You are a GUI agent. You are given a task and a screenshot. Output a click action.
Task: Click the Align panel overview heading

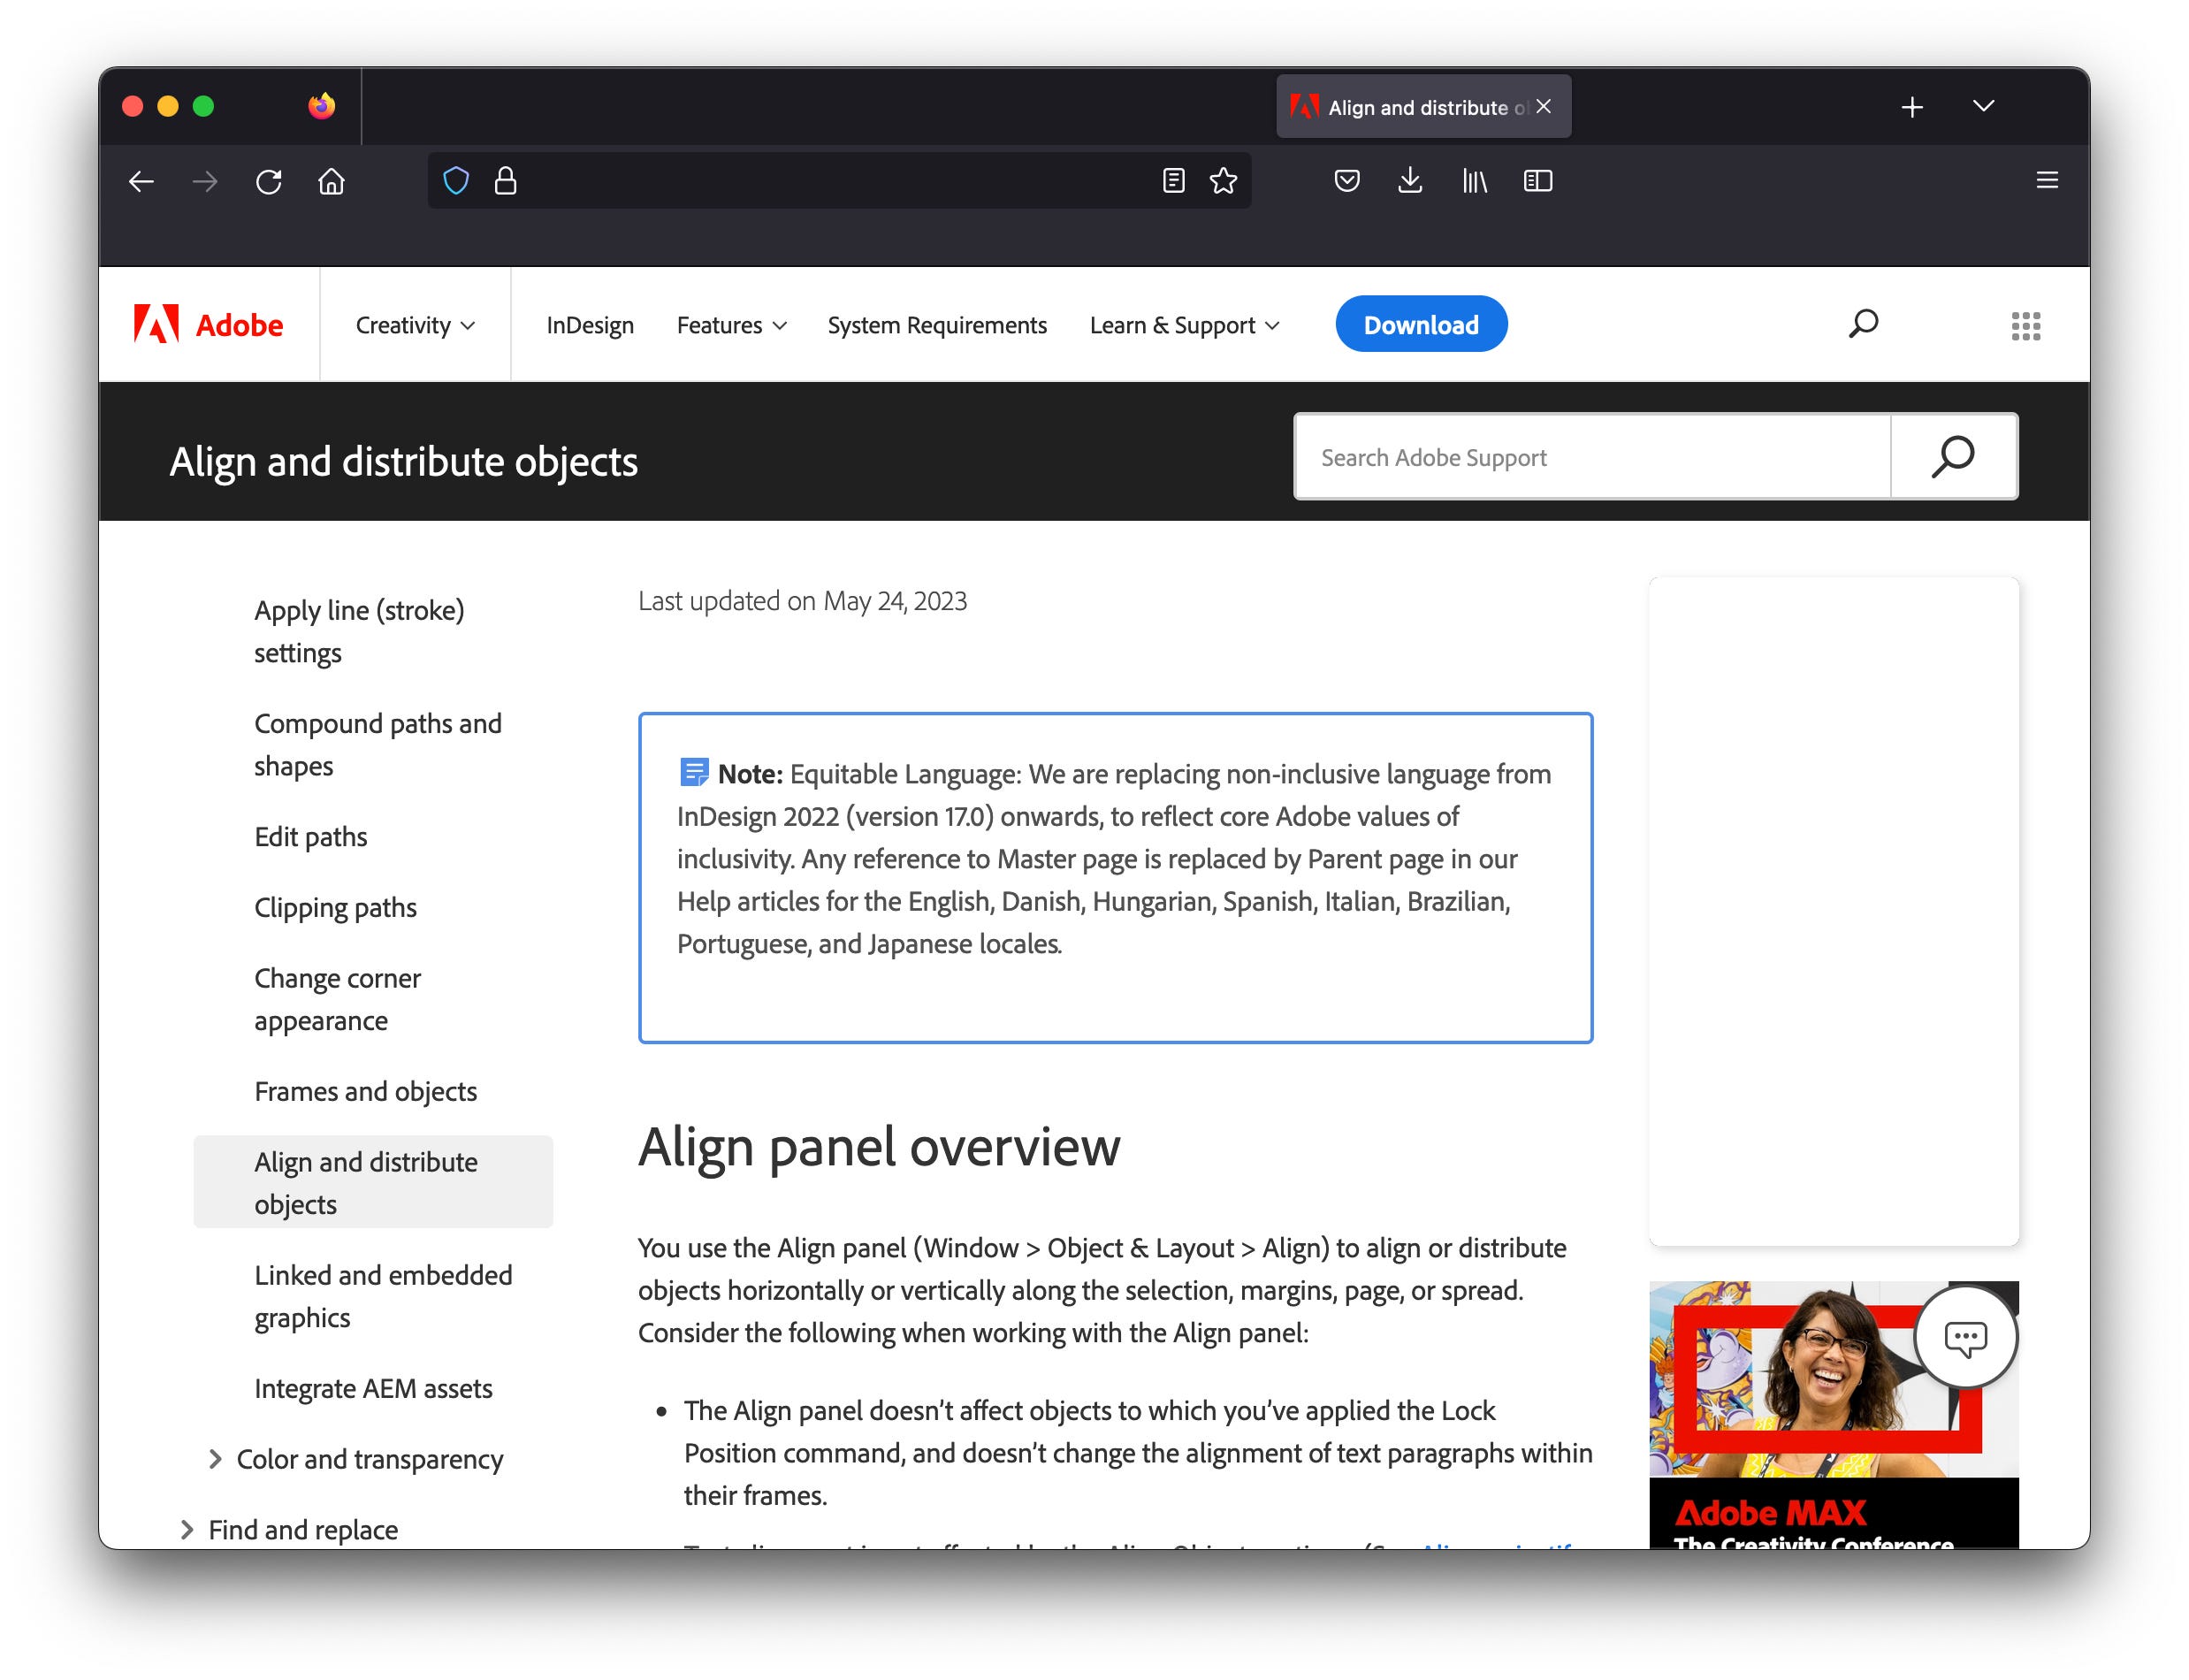(x=879, y=1146)
